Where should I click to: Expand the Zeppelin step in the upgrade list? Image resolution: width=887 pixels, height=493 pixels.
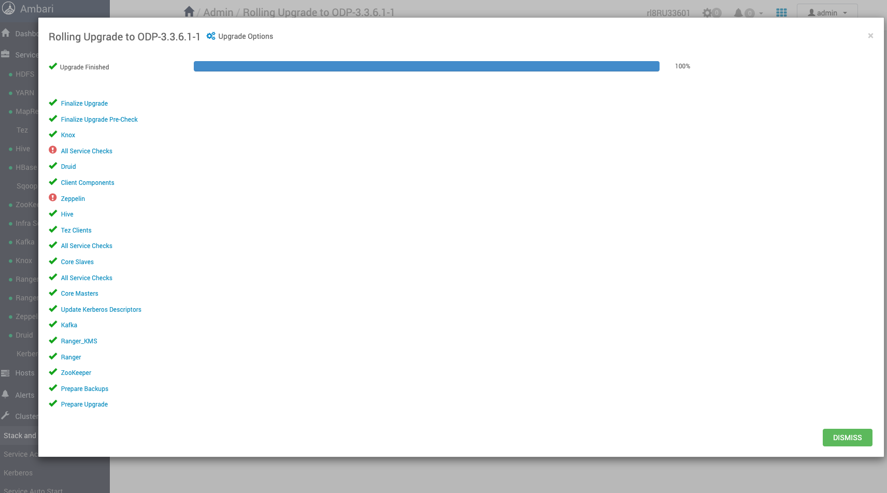click(73, 199)
